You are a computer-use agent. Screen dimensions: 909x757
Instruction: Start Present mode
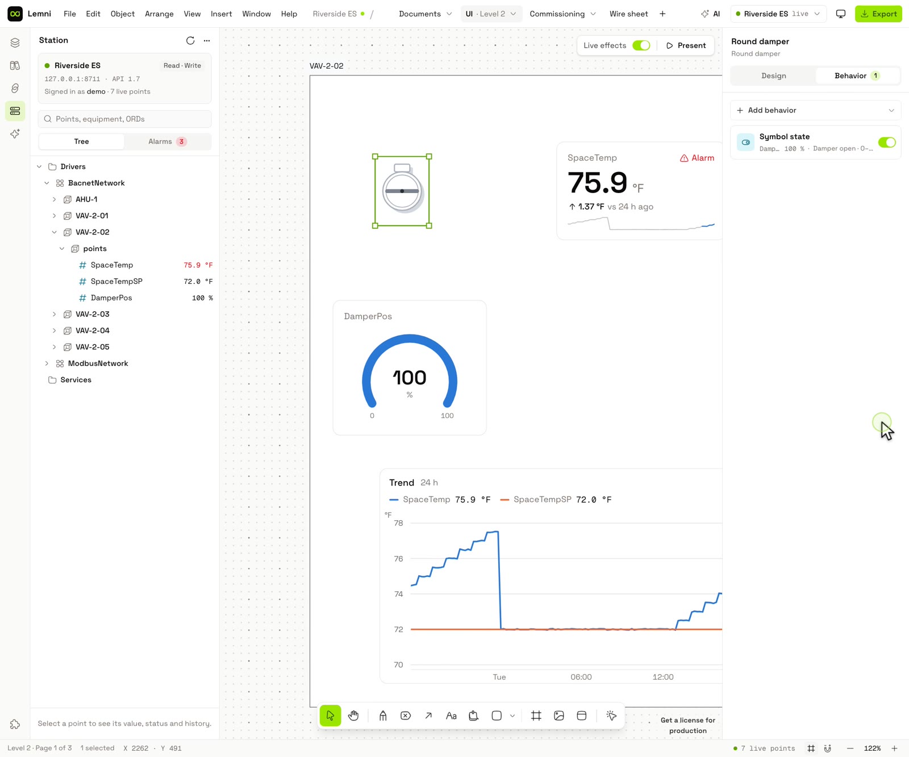click(686, 45)
